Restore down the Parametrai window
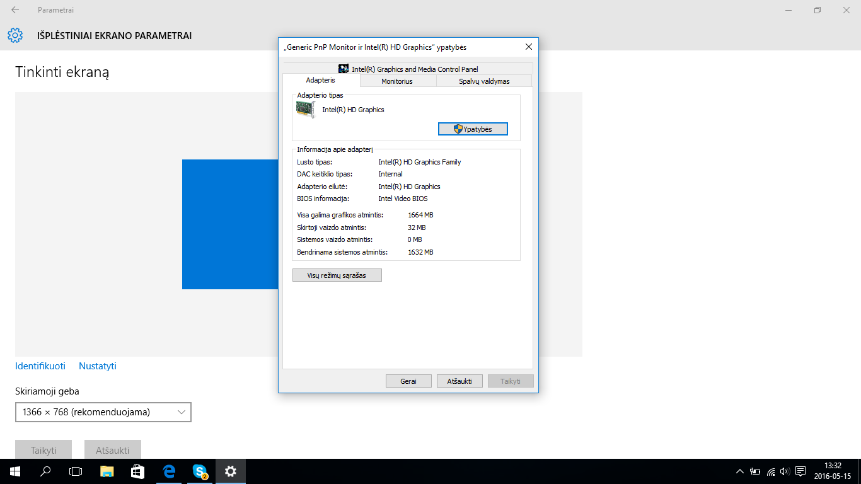 click(818, 10)
